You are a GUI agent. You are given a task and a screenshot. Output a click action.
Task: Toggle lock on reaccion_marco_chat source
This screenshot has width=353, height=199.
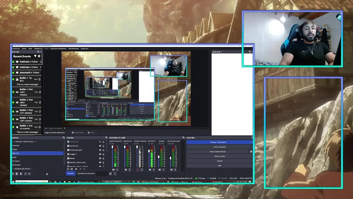(103, 163)
